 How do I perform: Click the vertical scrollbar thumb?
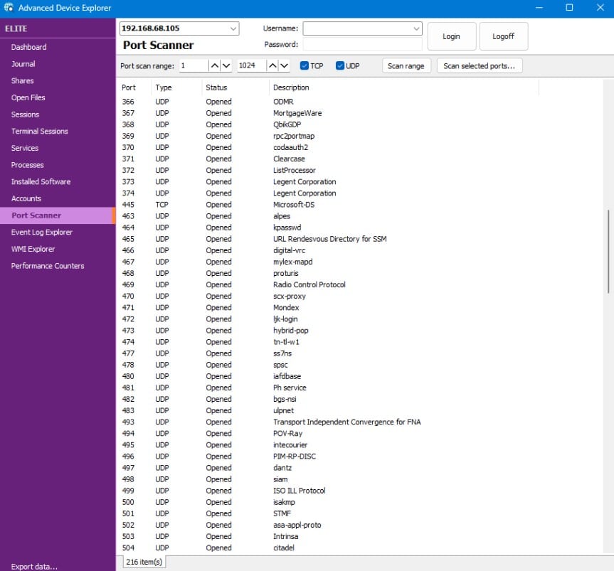(x=608, y=251)
